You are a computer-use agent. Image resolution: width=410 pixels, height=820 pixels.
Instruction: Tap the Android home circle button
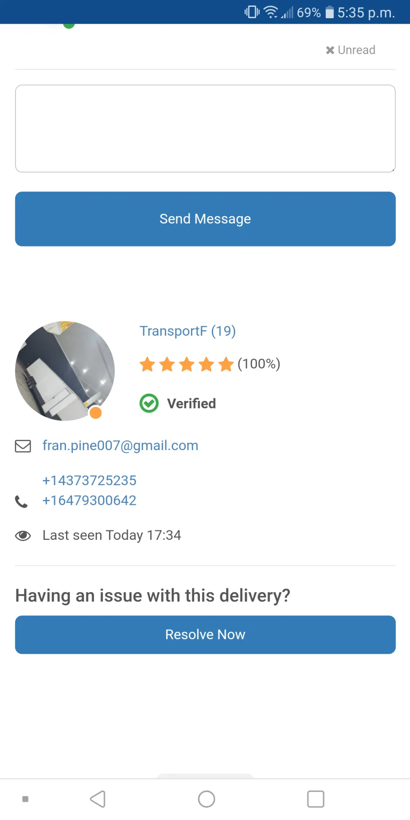pyautogui.click(x=206, y=799)
